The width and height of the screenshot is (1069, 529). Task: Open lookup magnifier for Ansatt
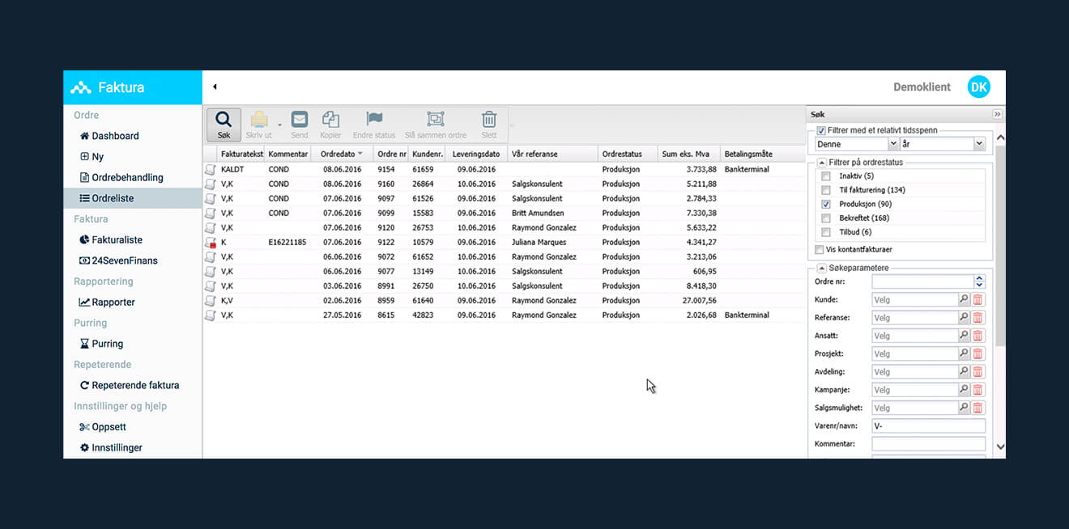pyautogui.click(x=964, y=336)
